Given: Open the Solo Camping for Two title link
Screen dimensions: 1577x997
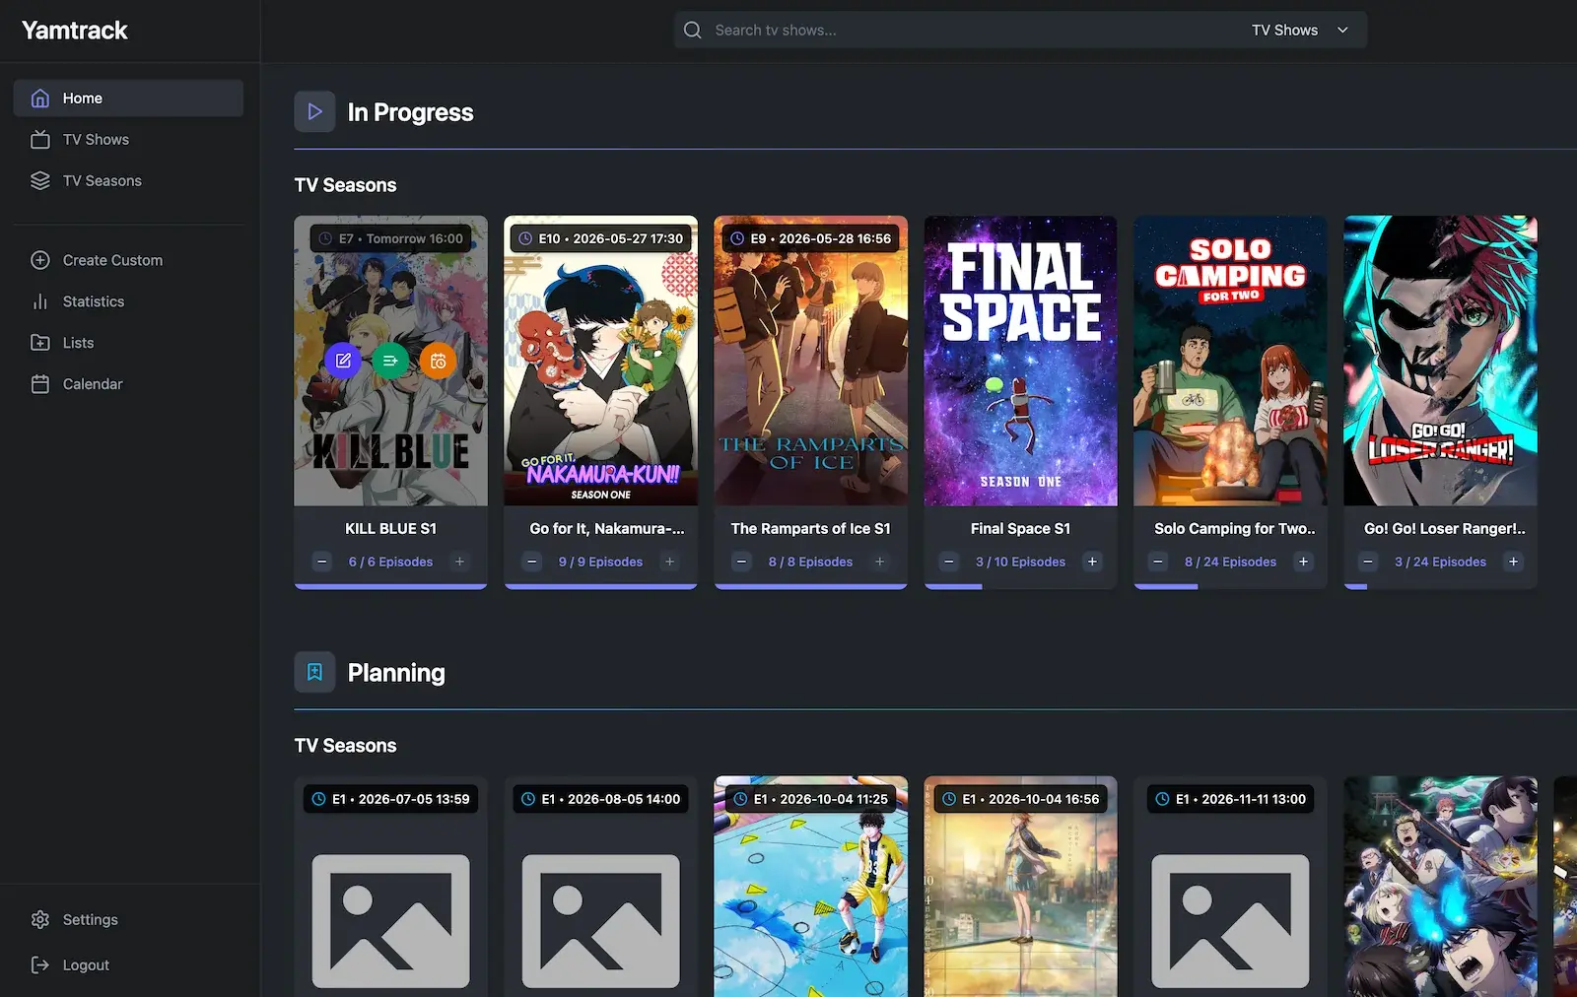Looking at the screenshot, I should click(x=1235, y=529).
